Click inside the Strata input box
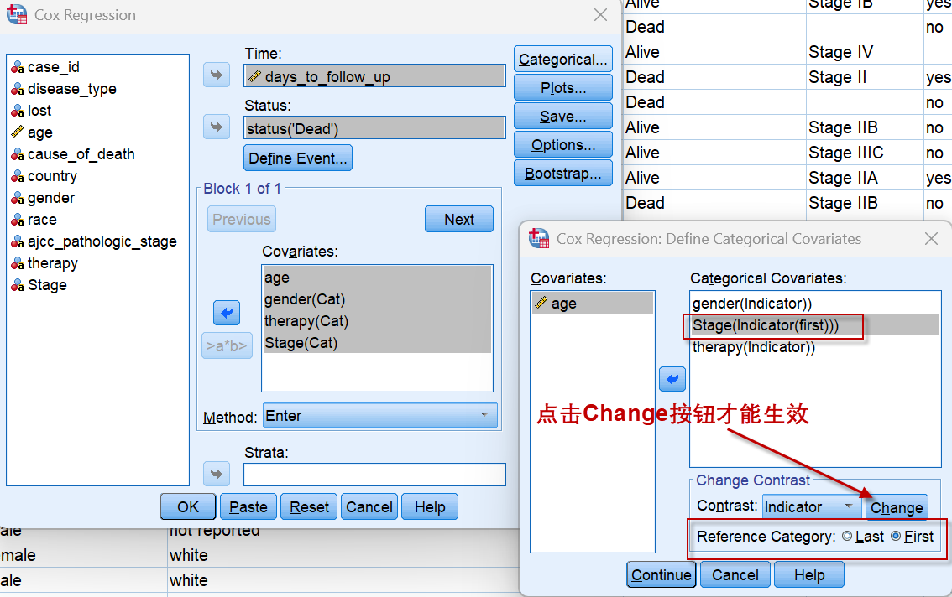Viewport: 952px width, 597px height. coord(374,475)
